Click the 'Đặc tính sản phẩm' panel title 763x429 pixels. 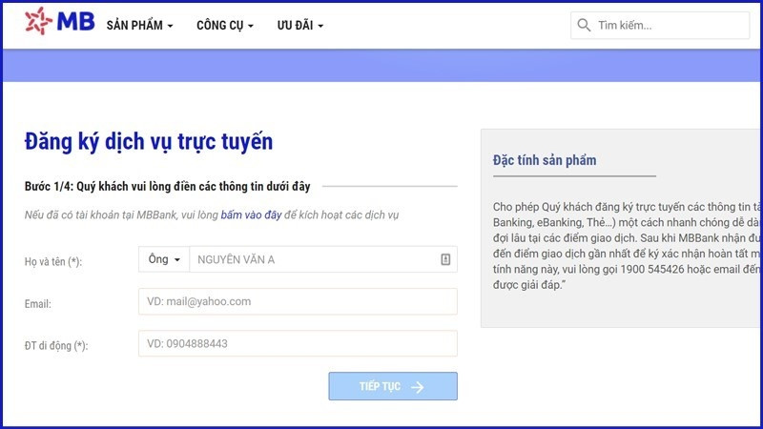545,160
